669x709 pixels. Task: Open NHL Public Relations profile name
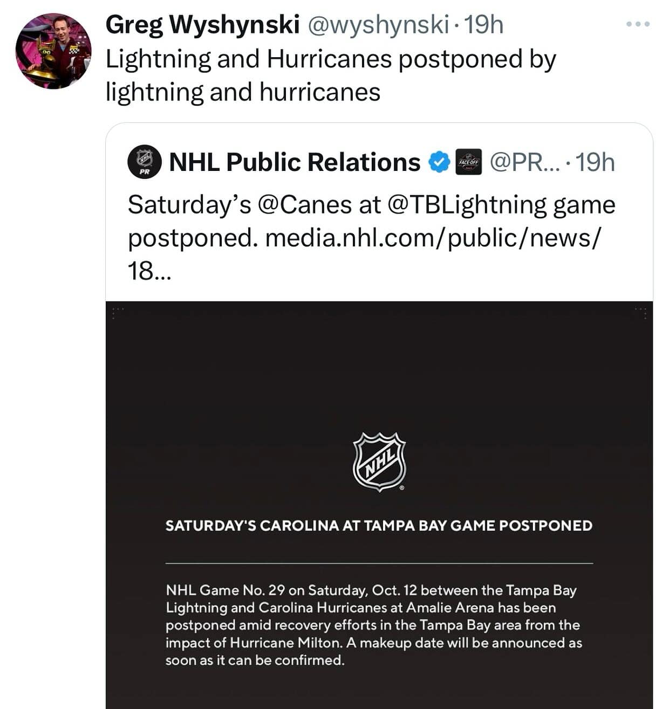pos(295,162)
